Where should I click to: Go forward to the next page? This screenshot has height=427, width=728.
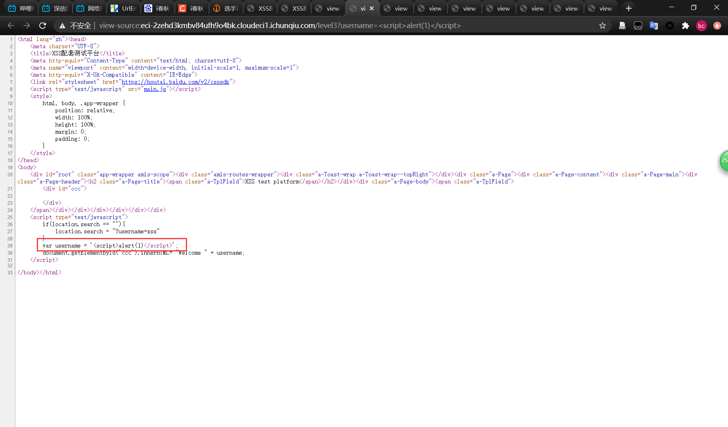coord(26,26)
